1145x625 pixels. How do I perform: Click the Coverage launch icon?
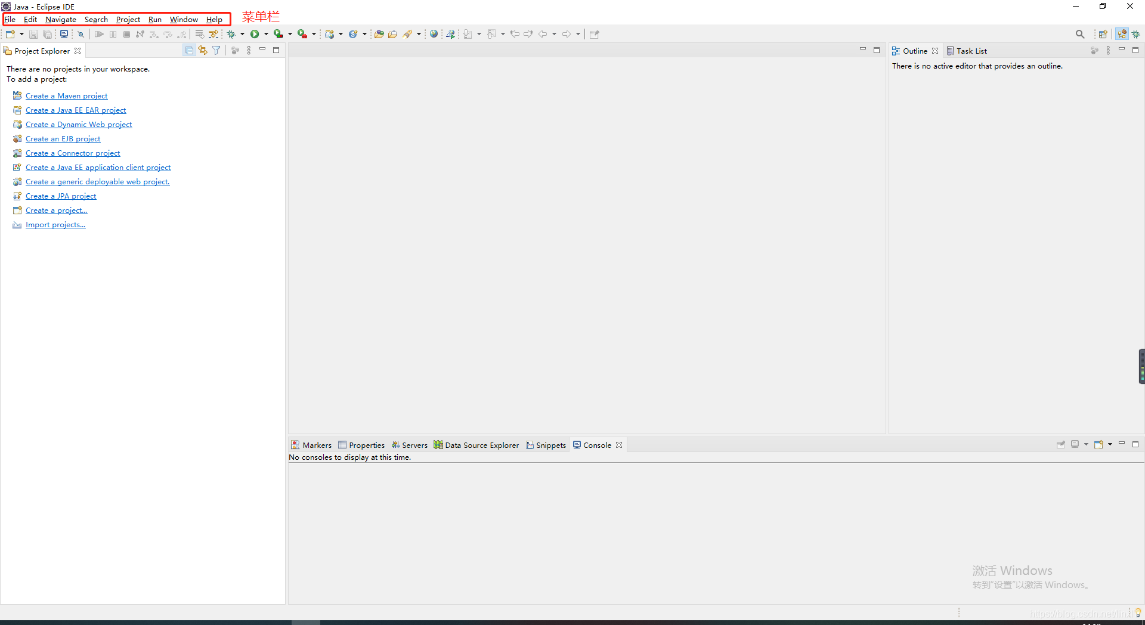[278, 34]
